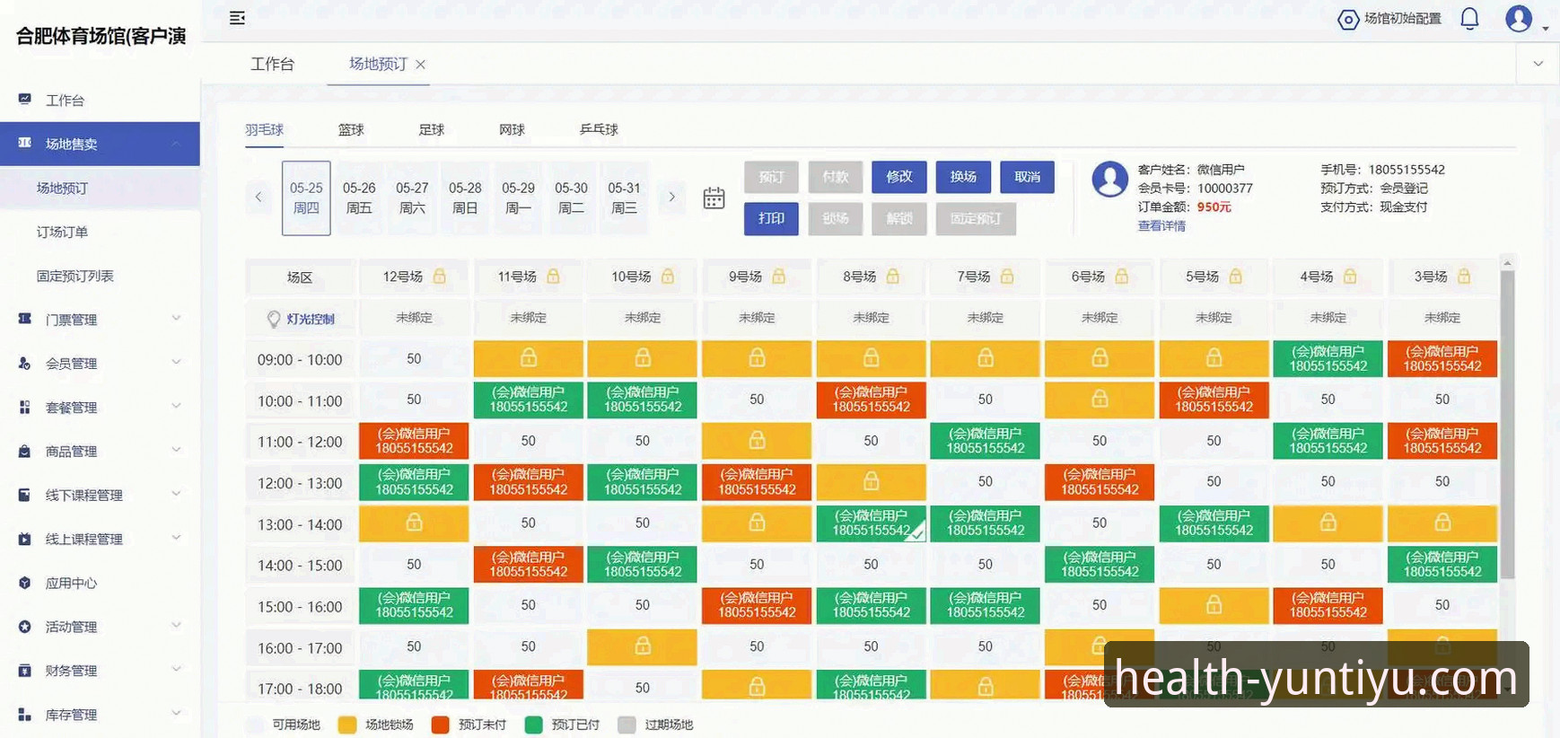Open 固定预订列表 in sidebar

point(75,276)
